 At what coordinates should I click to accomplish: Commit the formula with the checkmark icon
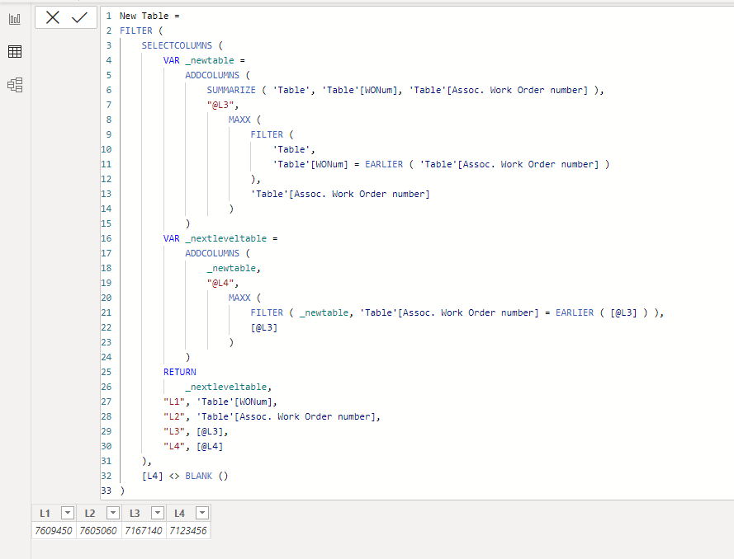[x=79, y=18]
